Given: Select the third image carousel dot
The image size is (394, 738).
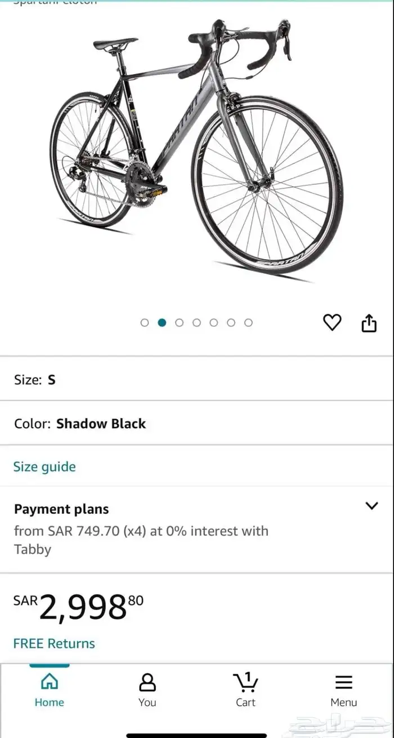Looking at the screenshot, I should coord(180,323).
